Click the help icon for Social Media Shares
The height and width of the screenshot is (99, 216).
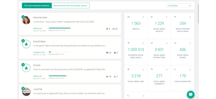[190, 43]
